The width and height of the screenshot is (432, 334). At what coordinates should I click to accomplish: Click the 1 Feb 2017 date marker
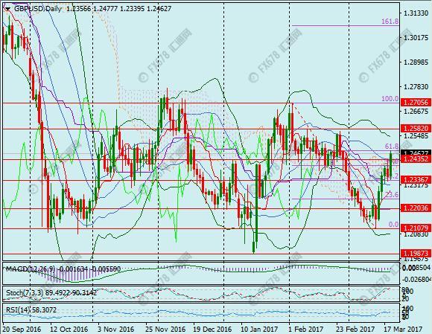306,329
